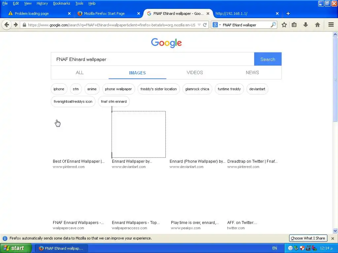Open the Bookmarks menu
338x253 pixels.
[62, 3]
